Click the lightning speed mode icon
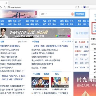Image resolution: width=96 pixels, height=96 pixels. pos(76,7)
